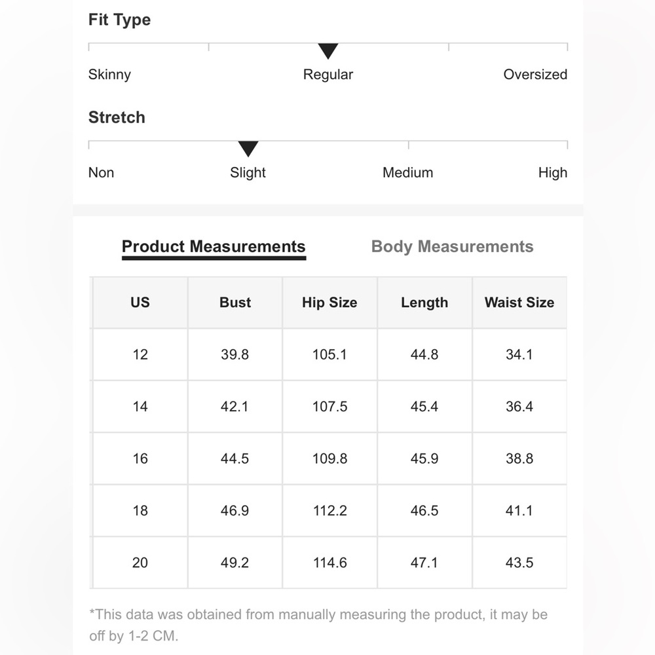Click the Waist Size column header

point(519,303)
